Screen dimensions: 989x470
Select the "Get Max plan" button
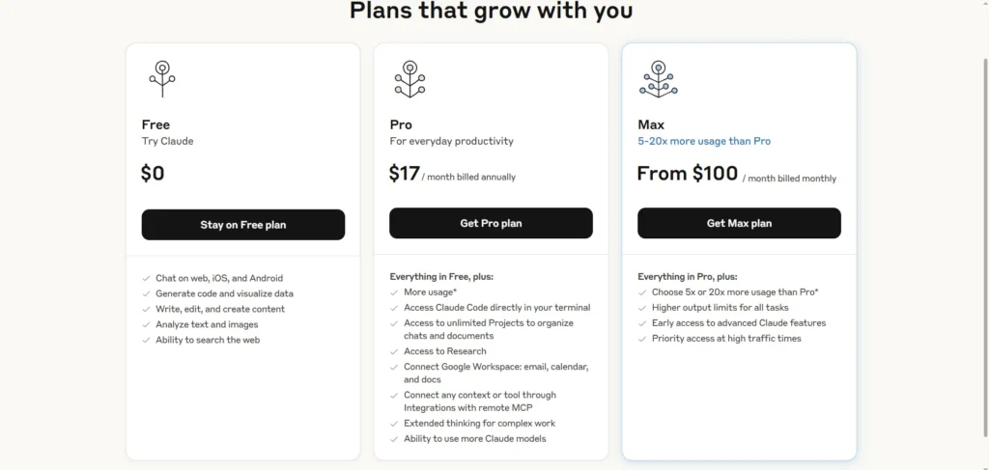(x=739, y=223)
